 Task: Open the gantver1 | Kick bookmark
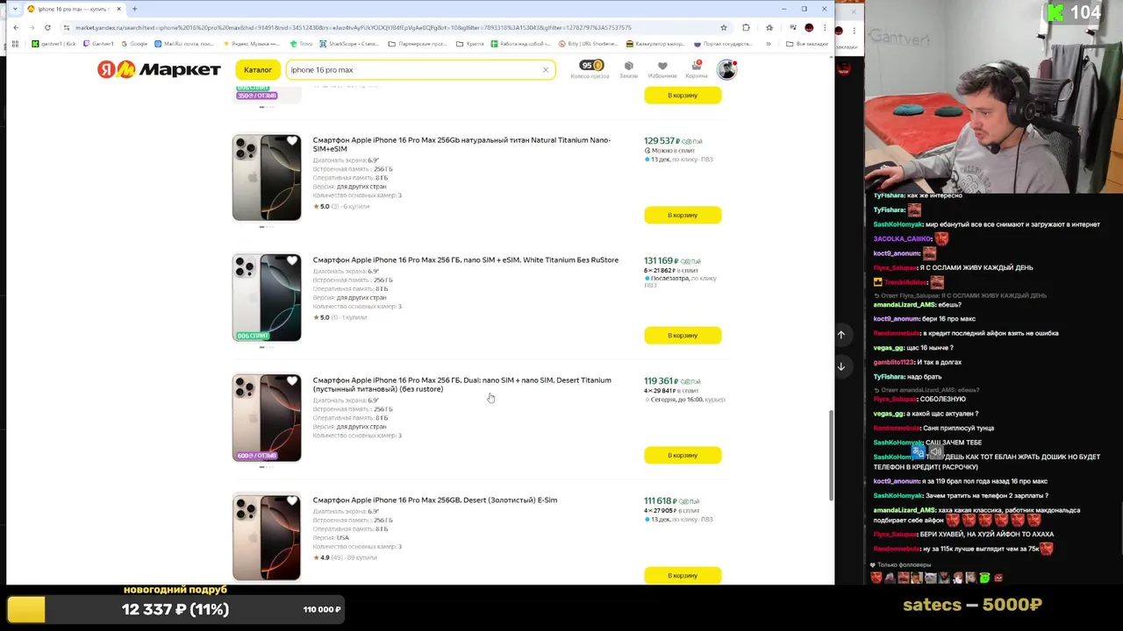[x=54, y=44]
